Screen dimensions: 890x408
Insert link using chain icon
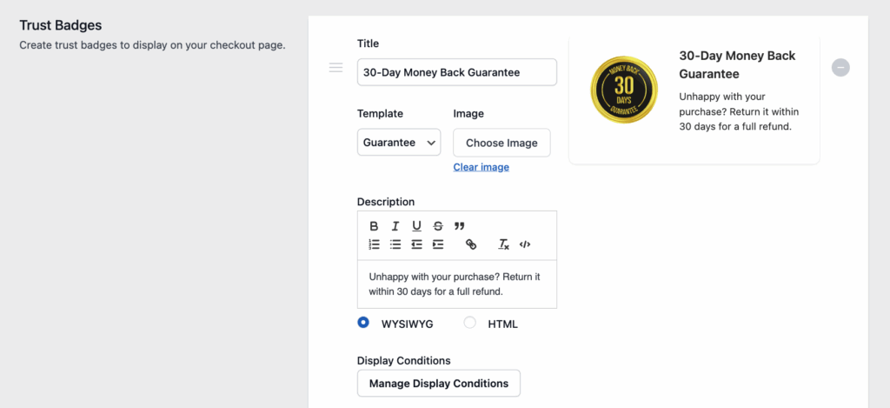(470, 244)
